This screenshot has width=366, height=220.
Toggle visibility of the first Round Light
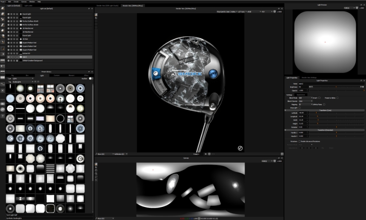(x=8, y=14)
